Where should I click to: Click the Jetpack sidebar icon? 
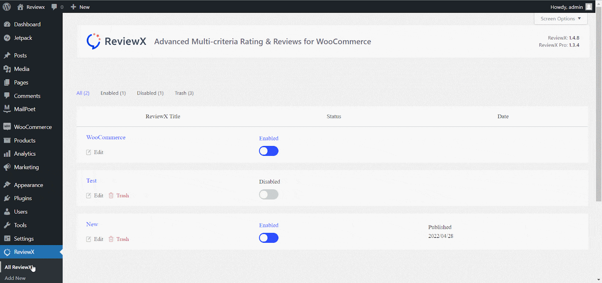pos(7,38)
